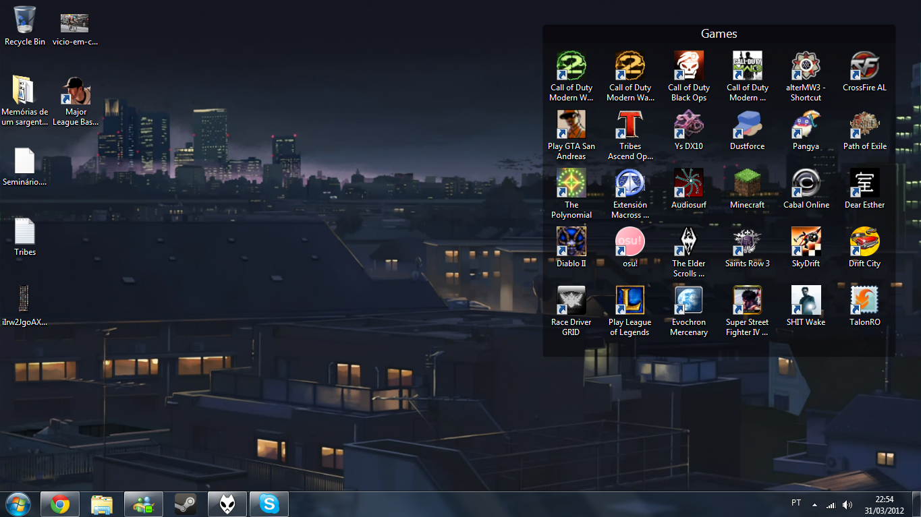
Task: Launch the Call of Duty MW3 shortcut
Action: pyautogui.click(x=747, y=66)
